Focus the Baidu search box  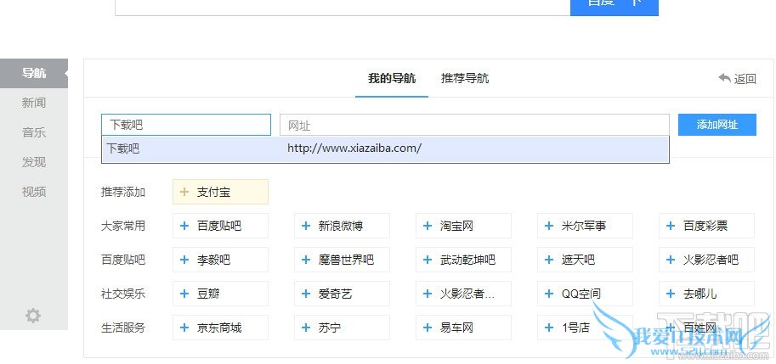coord(343,8)
